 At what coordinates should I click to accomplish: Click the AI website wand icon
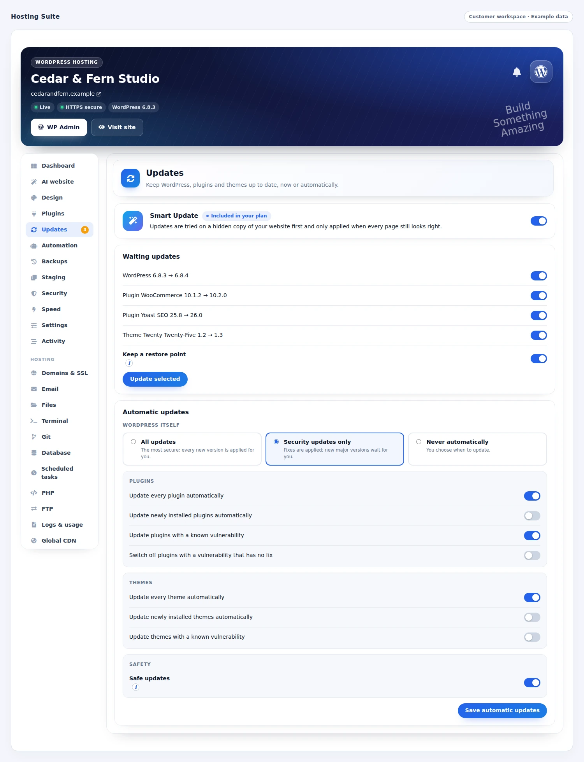(x=34, y=182)
